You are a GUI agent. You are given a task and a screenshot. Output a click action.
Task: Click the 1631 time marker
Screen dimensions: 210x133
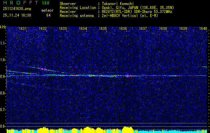point(23,28)
